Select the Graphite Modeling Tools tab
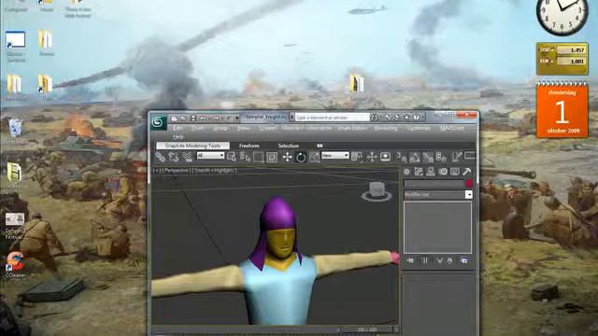 (x=193, y=146)
